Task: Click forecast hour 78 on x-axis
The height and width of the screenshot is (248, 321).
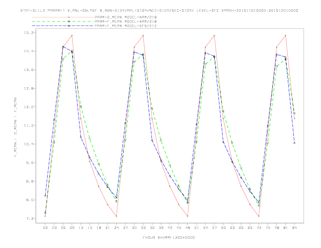Action: [x=277, y=228]
